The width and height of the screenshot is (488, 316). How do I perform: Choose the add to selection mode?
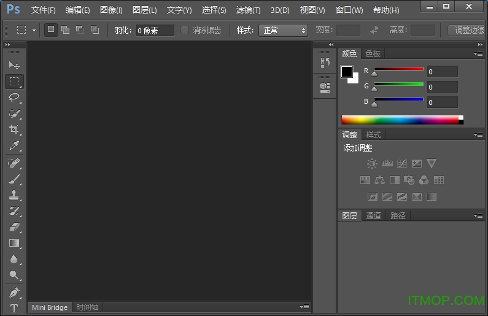point(65,29)
